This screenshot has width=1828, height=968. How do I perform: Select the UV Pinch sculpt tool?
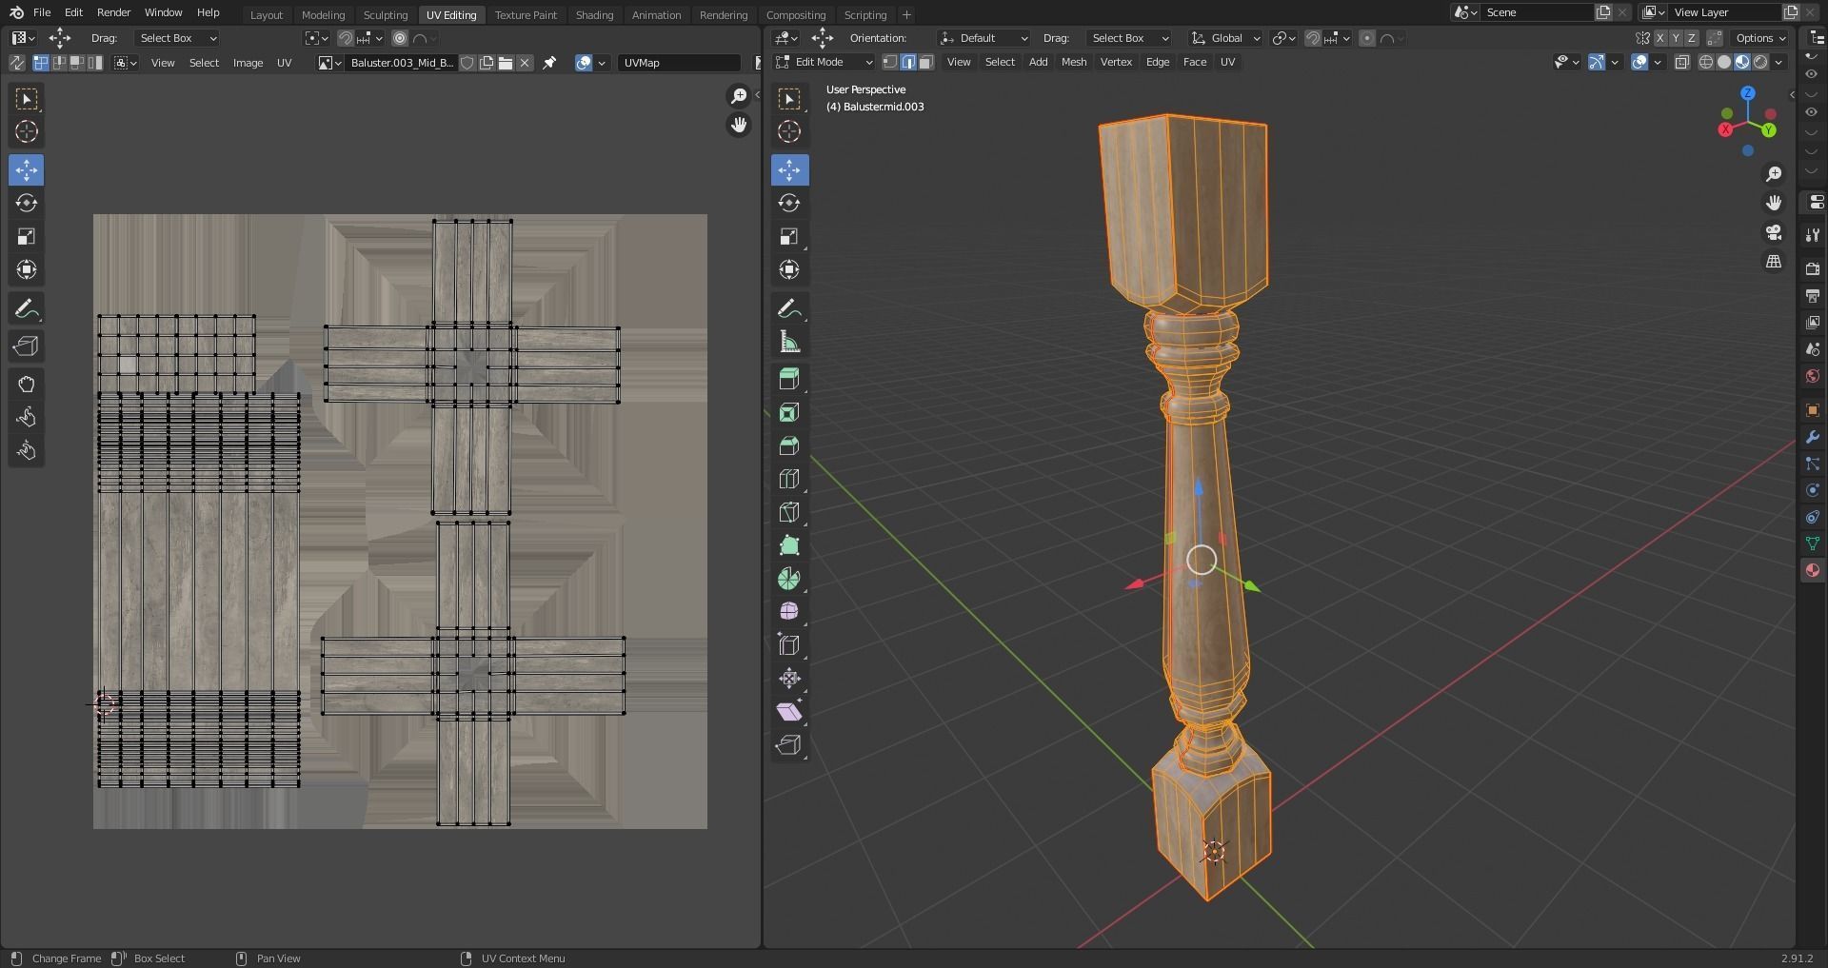point(27,451)
